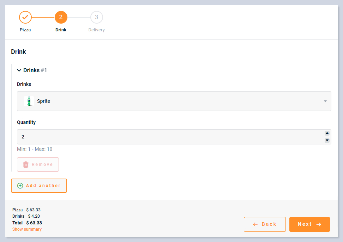Click the Pizza step checkmark icon
This screenshot has height=242, width=343.
25,17
